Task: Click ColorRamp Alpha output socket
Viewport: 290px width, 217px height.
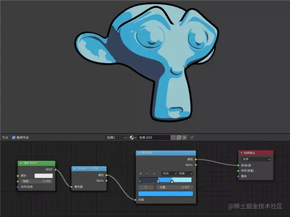Action: (196, 165)
